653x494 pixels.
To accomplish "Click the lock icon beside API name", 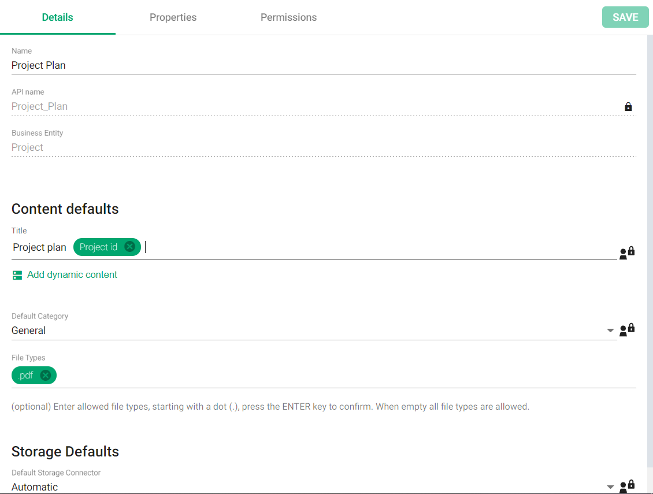I will coord(628,107).
